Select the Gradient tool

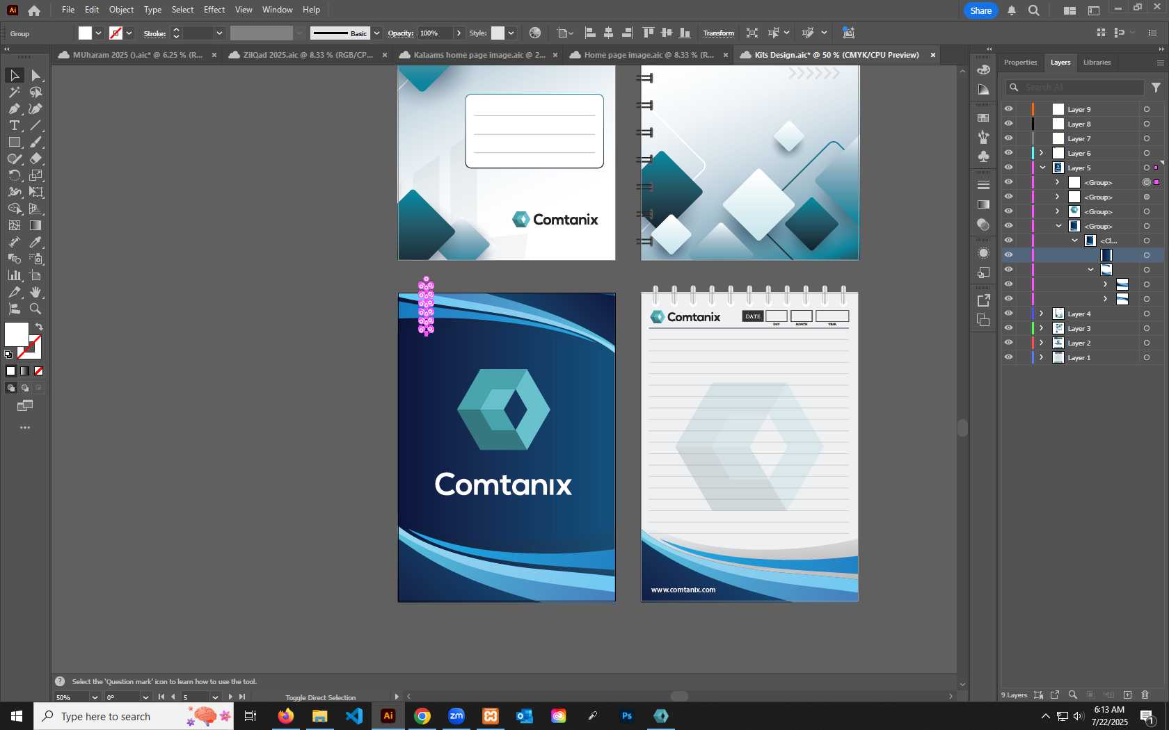pos(36,225)
